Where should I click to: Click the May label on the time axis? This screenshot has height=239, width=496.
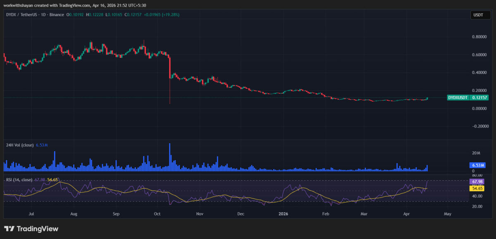tap(447, 214)
